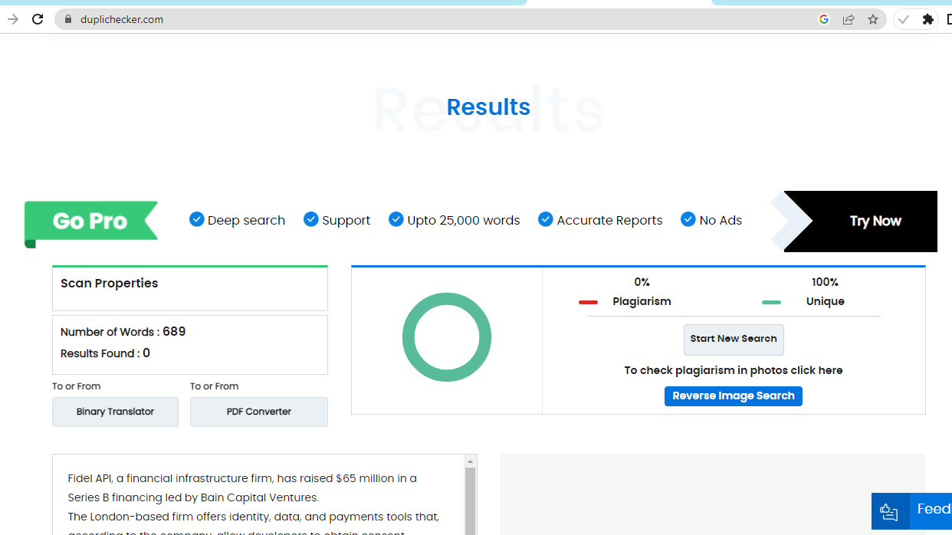This screenshot has height=535, width=952.
Task: Open Reverse Image Search
Action: (x=734, y=396)
